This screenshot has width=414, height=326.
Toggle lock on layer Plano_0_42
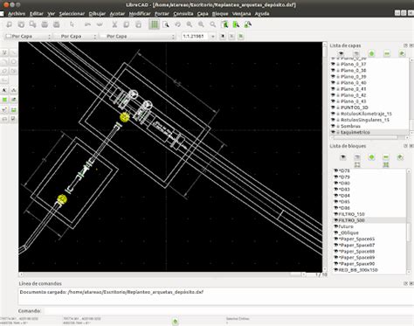pyautogui.click(x=338, y=95)
